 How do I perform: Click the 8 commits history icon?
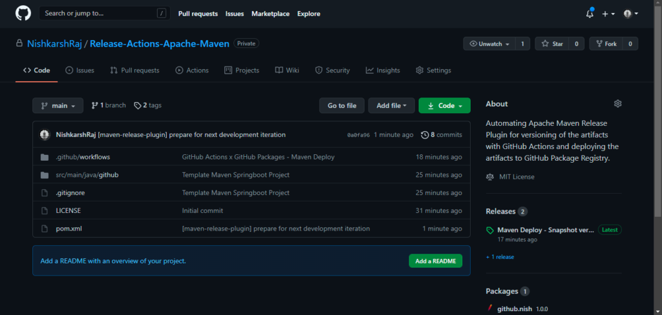click(x=425, y=135)
